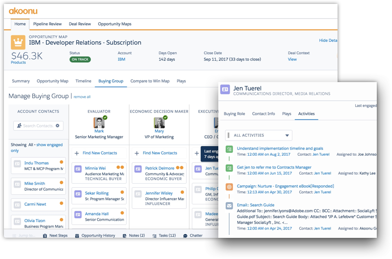Select Activities tab in Jen Tuerel panel
Image resolution: width=392 pixels, height=259 pixels.
point(306,114)
